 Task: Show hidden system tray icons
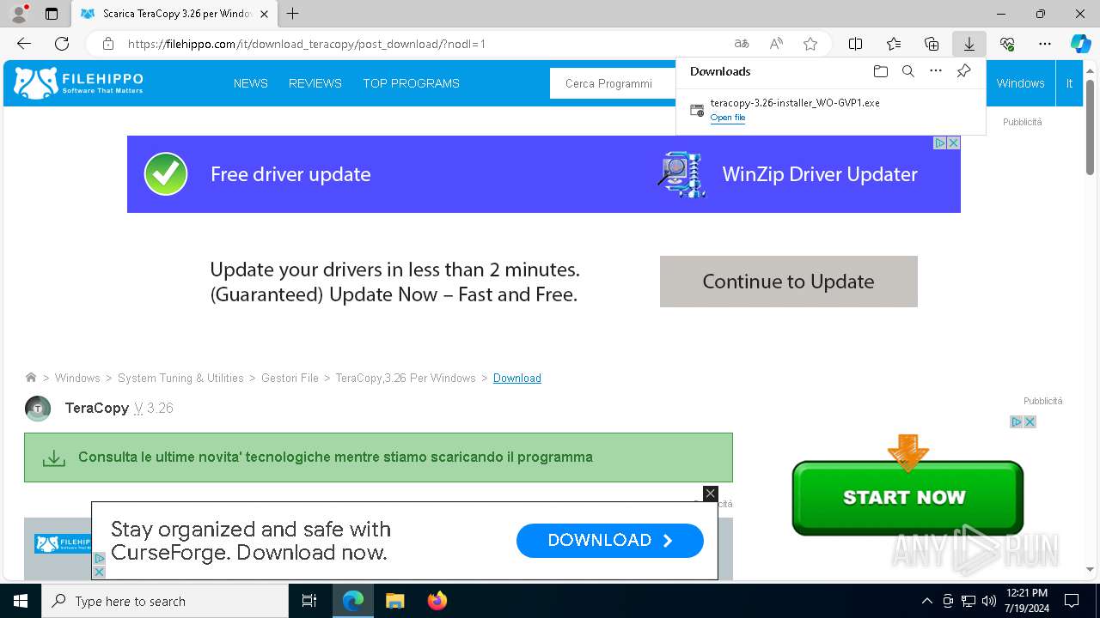(926, 601)
